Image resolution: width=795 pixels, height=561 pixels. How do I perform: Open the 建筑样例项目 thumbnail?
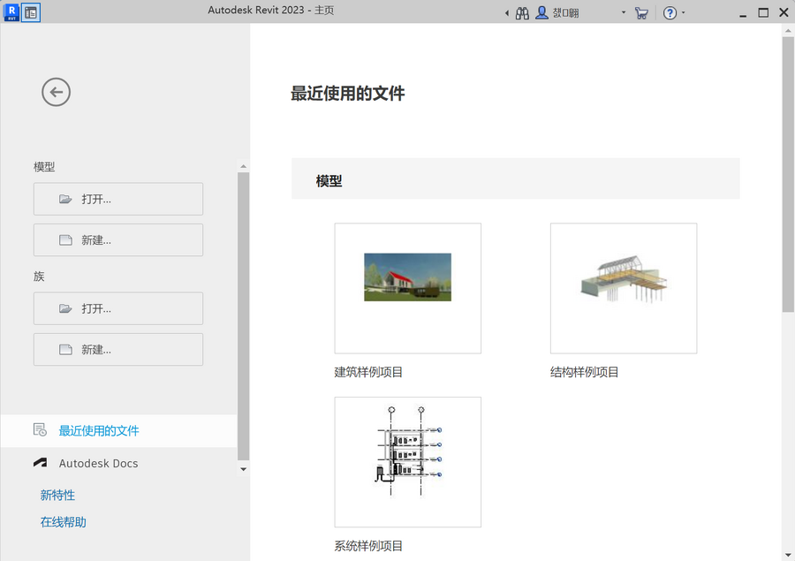coord(407,288)
